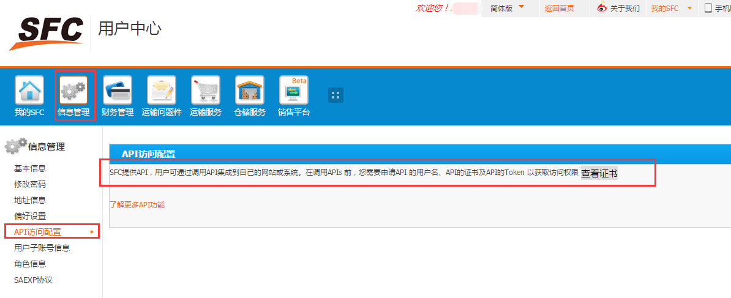Open the 销售平台 Beta icon
Viewport: 731px width, 298px height.
294,91
